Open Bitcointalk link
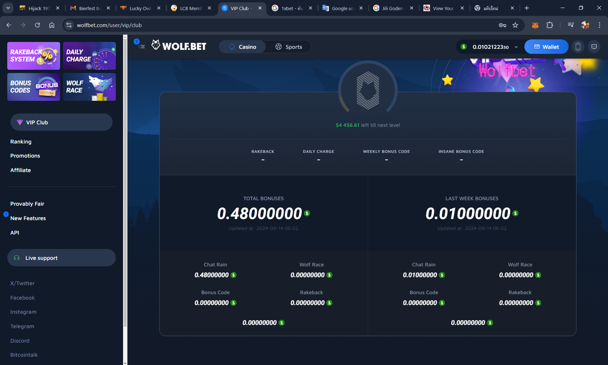Screen dimensions: 608x365 pyautogui.click(x=24, y=355)
